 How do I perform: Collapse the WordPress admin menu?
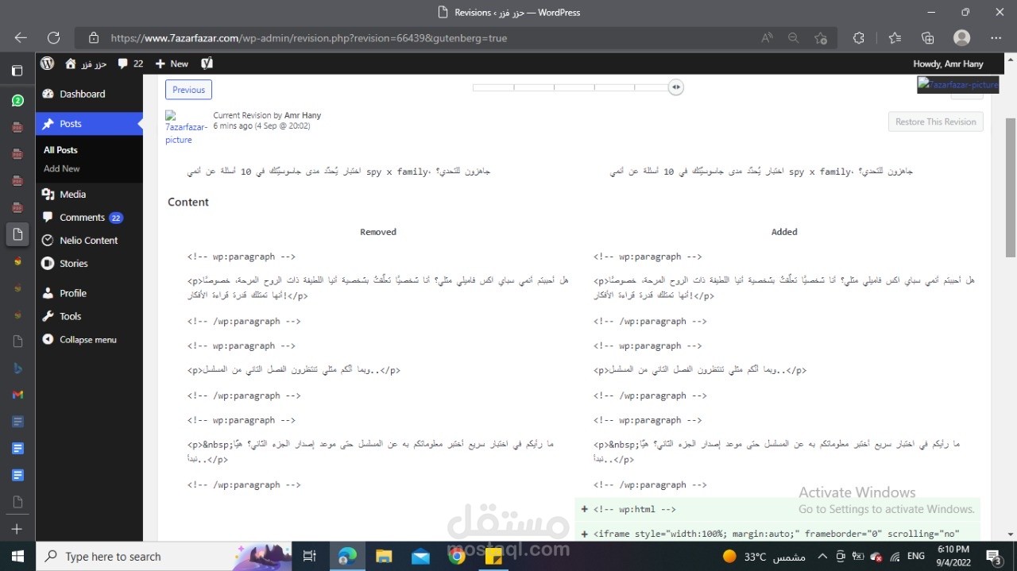coord(89,339)
